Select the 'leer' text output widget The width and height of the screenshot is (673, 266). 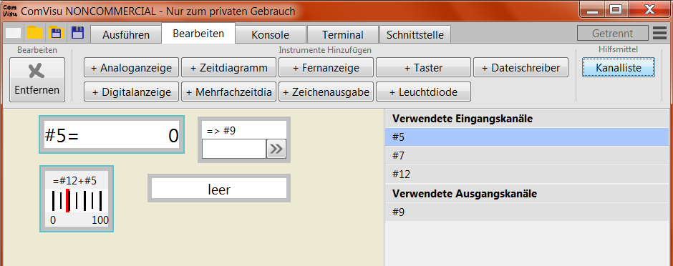[x=219, y=188]
